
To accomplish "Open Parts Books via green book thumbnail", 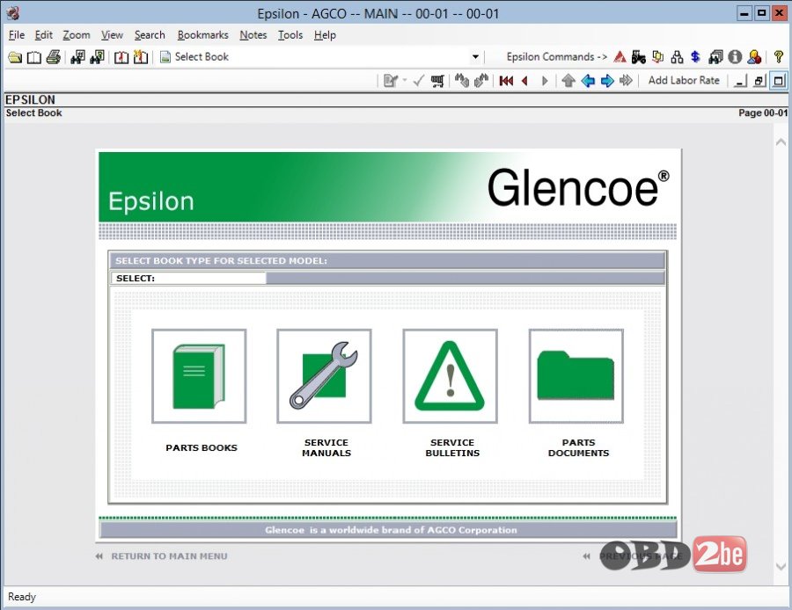I will click(199, 376).
